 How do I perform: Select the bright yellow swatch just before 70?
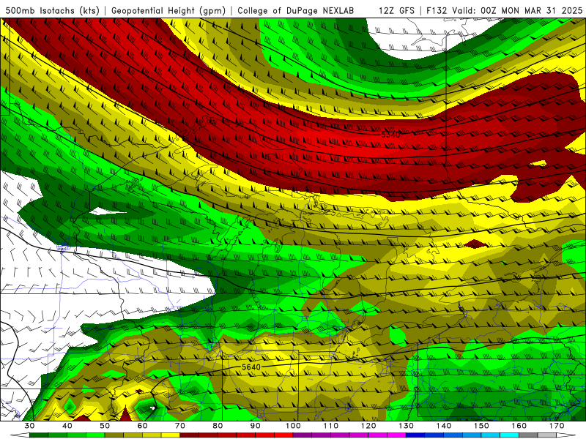171,435
